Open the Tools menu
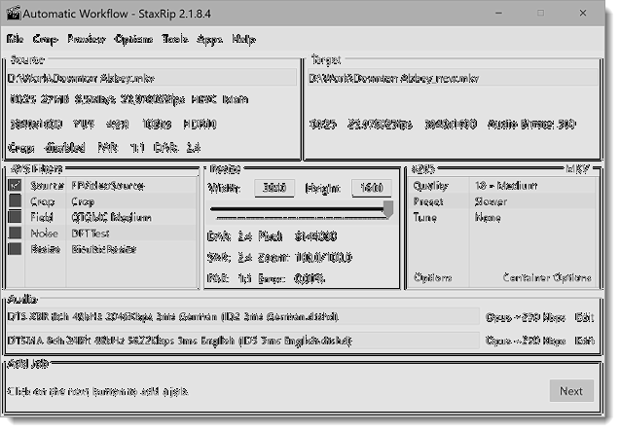The image size is (620, 432). 175,39
